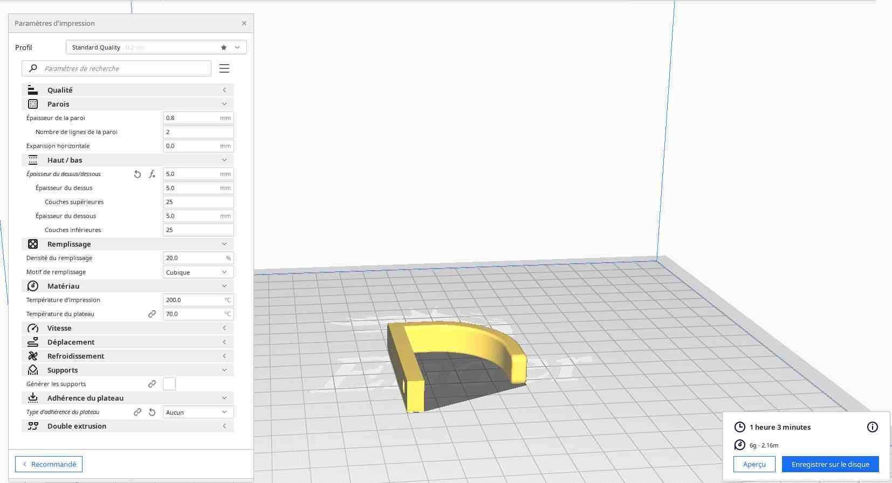Reset Épaisseur du dessus/dessous with revert icon

(x=138, y=174)
